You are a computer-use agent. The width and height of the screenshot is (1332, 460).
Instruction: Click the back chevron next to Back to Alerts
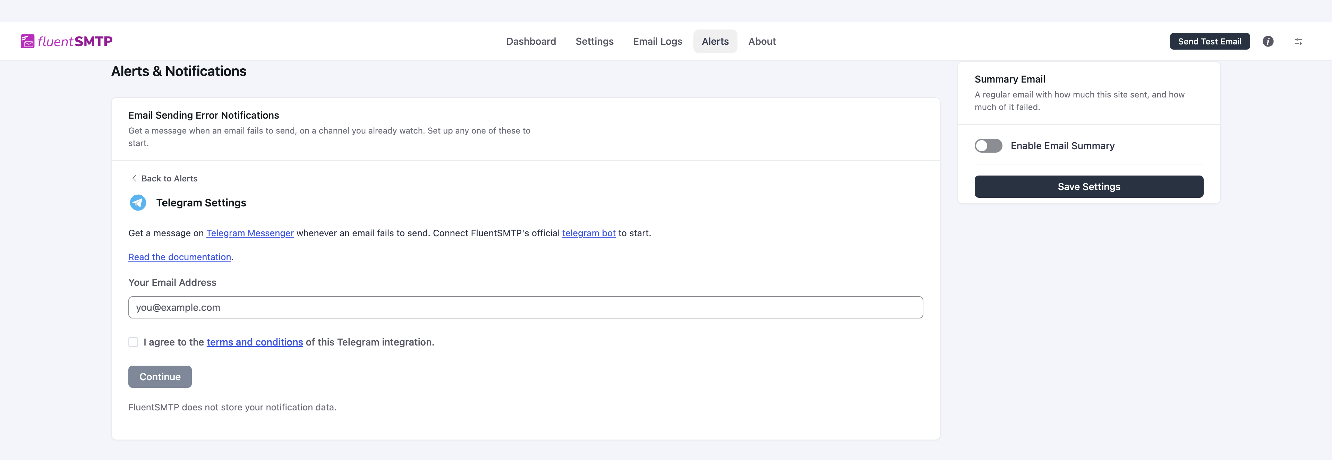point(134,178)
